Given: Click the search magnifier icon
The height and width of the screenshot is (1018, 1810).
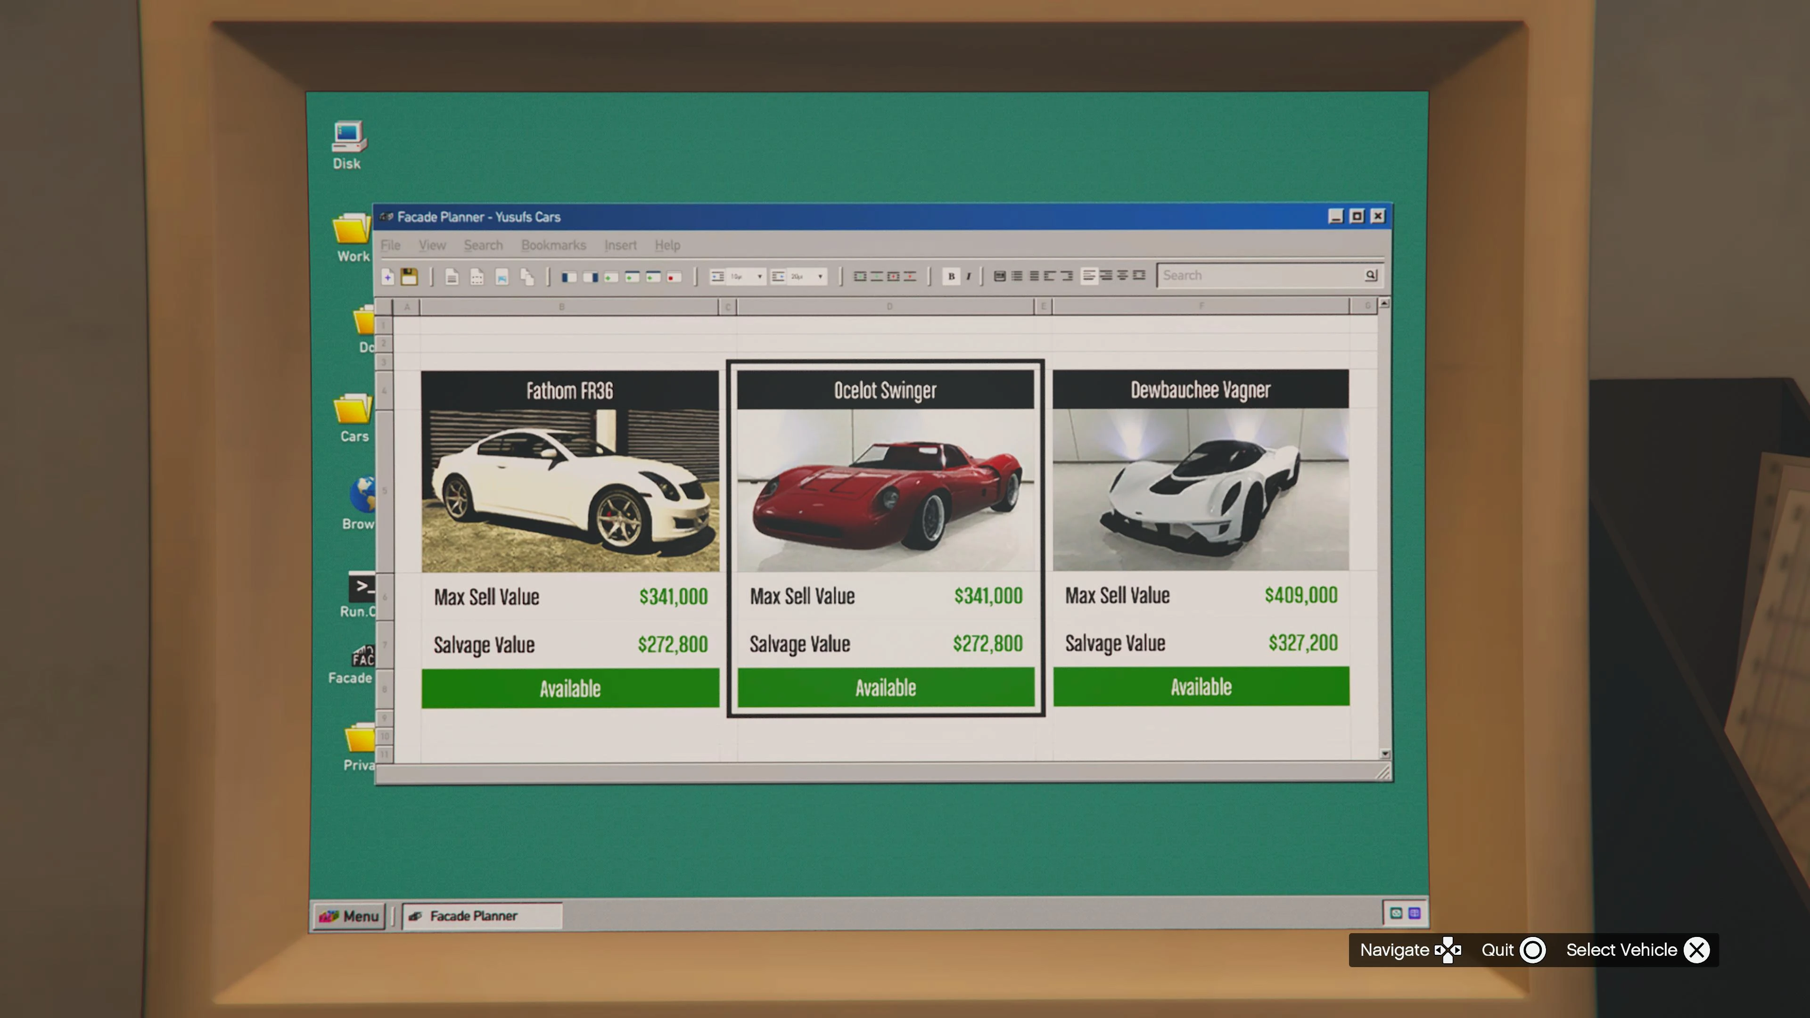Looking at the screenshot, I should coord(1370,275).
